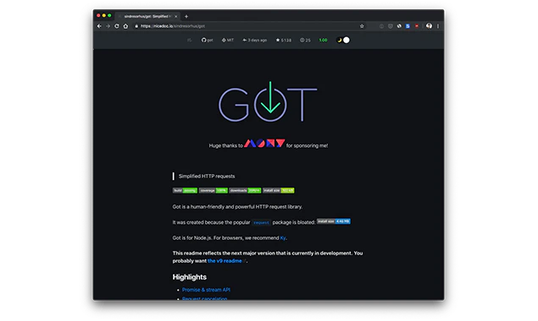Click the 'build passing' badge
The height and width of the screenshot is (321, 538).
[185, 190]
